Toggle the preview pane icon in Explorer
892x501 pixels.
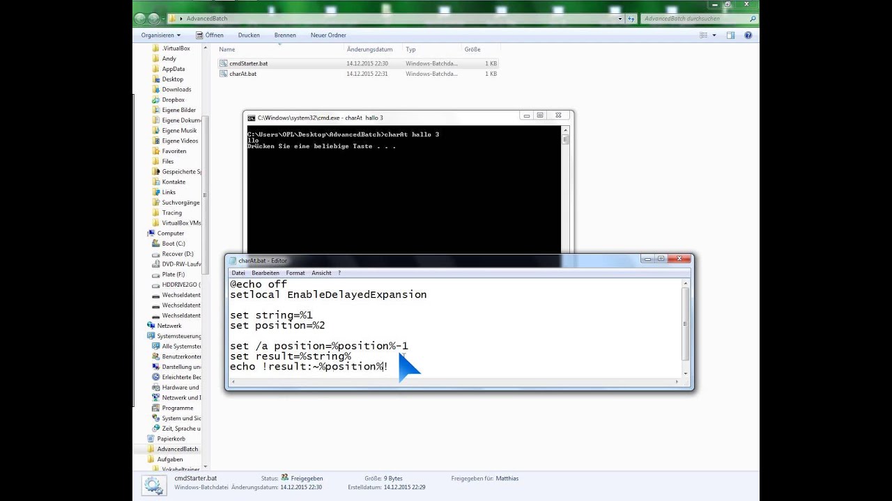(x=730, y=35)
